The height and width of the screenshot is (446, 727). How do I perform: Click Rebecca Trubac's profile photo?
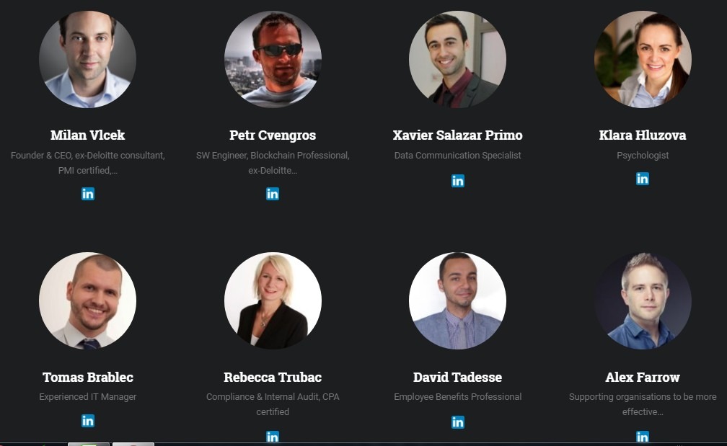[x=273, y=300]
